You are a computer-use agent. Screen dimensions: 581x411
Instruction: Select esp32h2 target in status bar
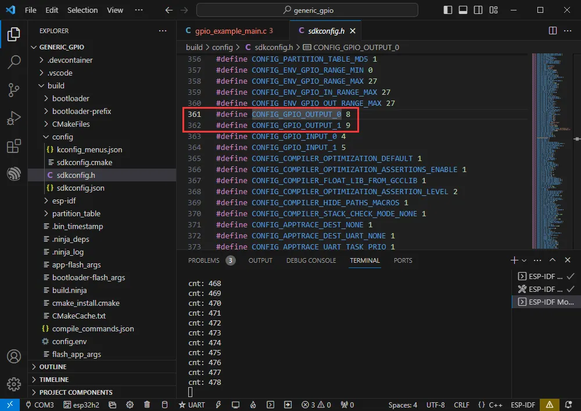[81, 404]
